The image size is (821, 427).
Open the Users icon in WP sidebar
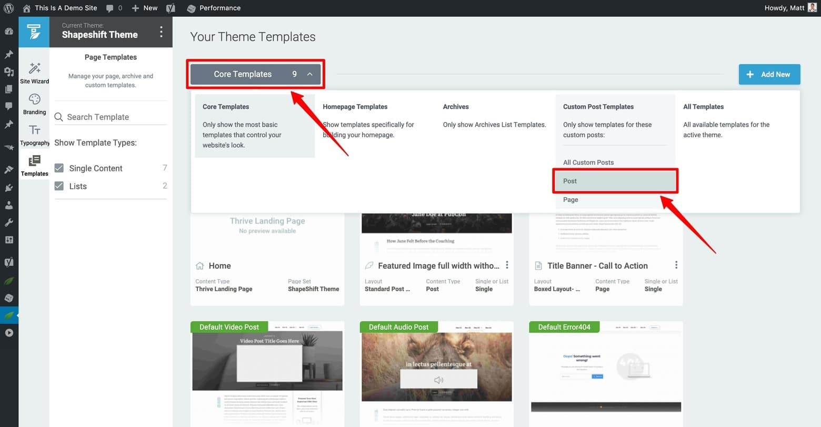click(9, 205)
